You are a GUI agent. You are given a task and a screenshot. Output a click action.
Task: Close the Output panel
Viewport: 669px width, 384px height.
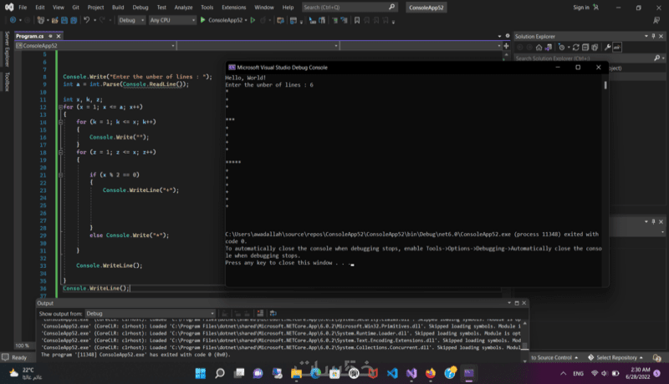tap(524, 303)
